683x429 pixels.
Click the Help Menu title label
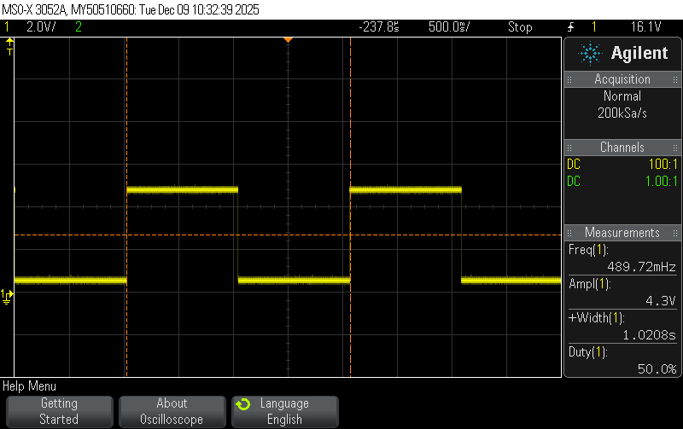click(x=29, y=386)
